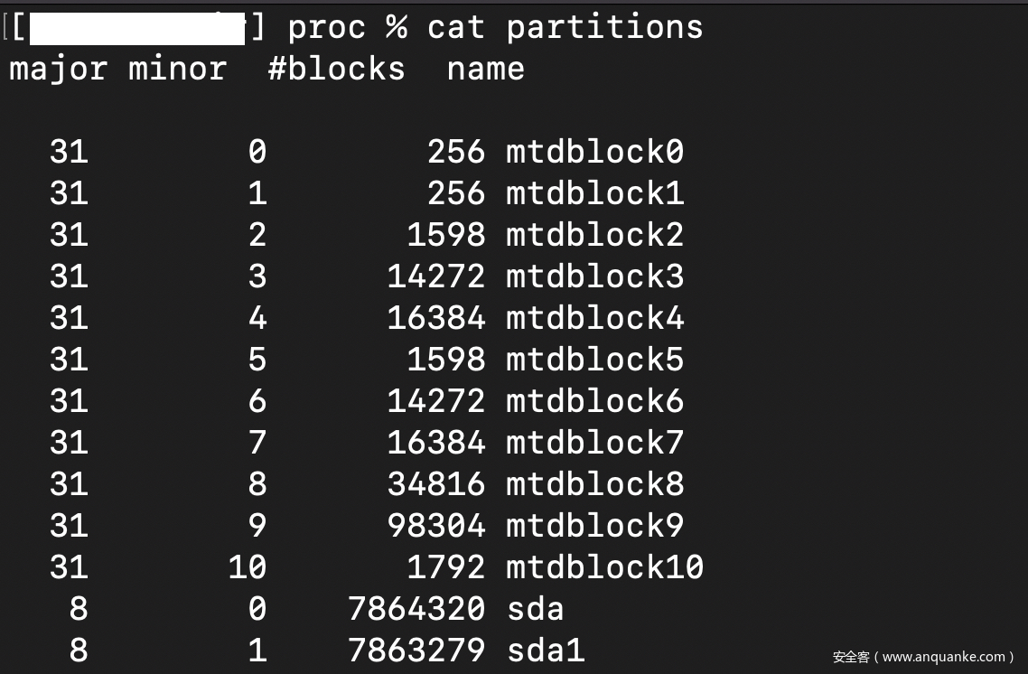This screenshot has width=1028, height=674.
Task: Click the sda block count 7864320
Action: pyautogui.click(x=416, y=609)
